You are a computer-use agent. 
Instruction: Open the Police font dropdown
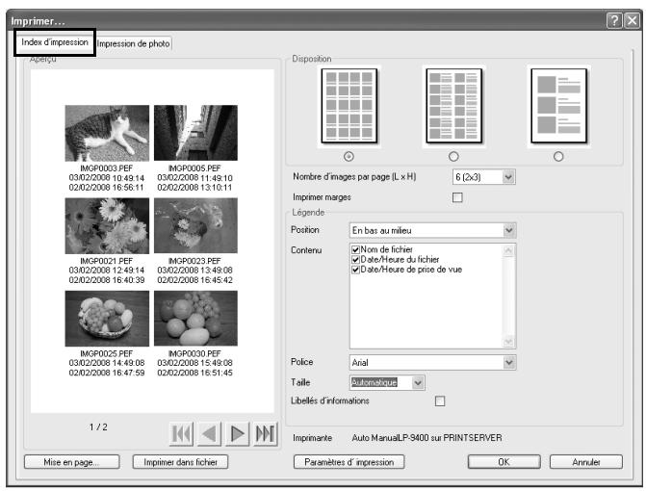[509, 363]
